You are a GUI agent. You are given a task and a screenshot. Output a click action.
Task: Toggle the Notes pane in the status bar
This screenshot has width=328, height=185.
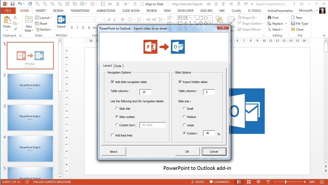point(197,182)
